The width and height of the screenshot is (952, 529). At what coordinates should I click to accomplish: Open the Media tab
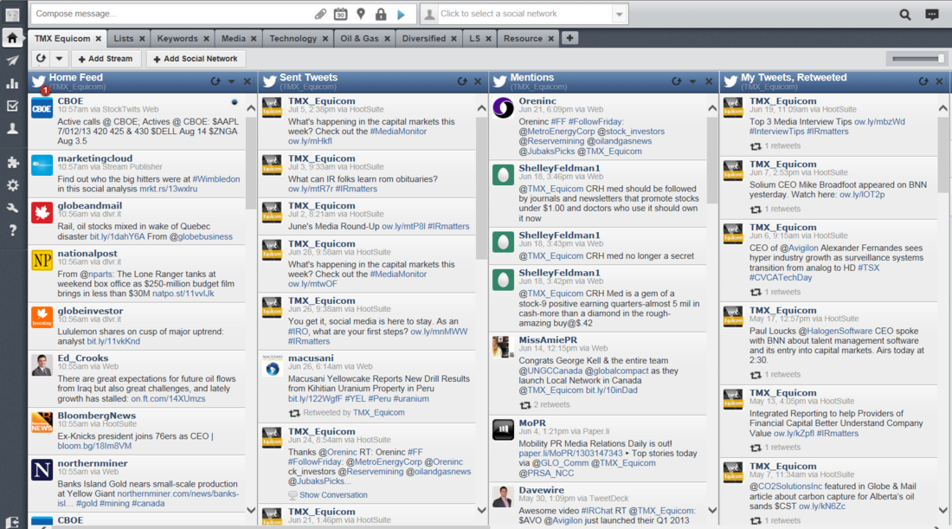click(x=233, y=38)
